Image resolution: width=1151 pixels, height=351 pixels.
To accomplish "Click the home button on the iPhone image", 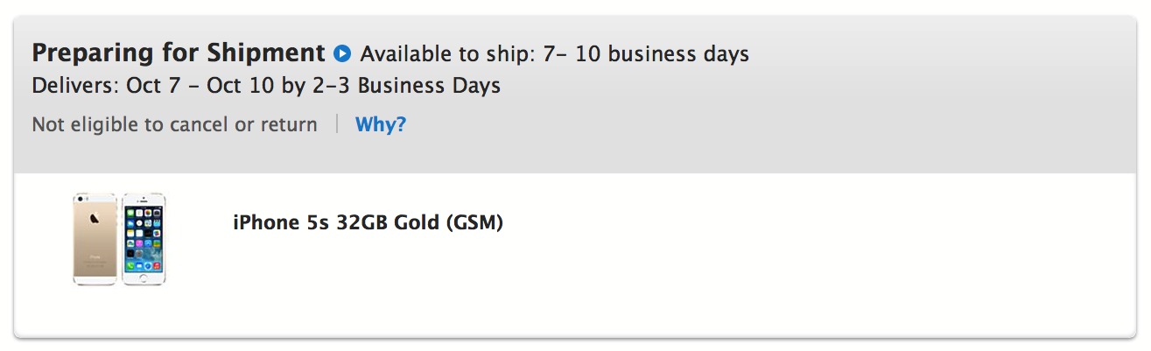I will [144, 278].
